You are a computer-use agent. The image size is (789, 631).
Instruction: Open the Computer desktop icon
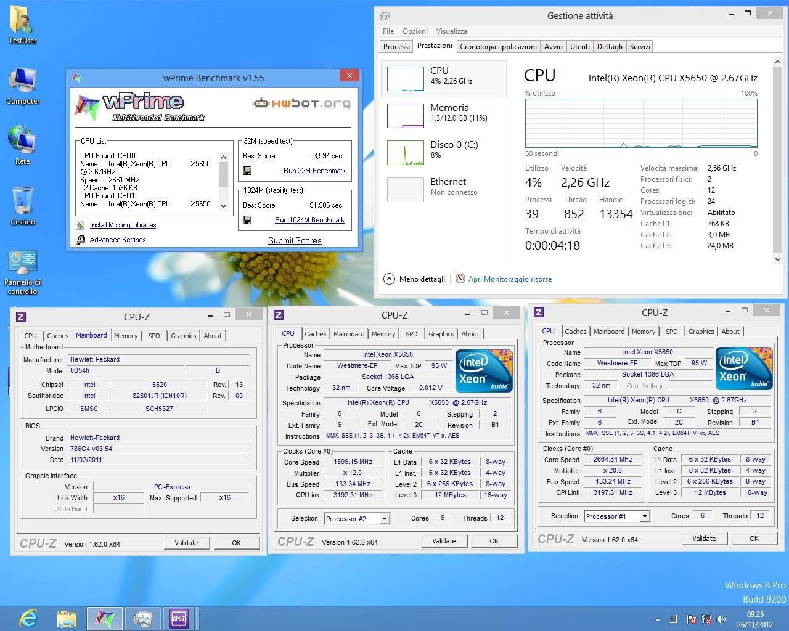click(23, 85)
